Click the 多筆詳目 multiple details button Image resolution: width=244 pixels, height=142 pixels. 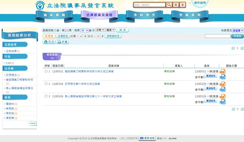click(x=63, y=36)
